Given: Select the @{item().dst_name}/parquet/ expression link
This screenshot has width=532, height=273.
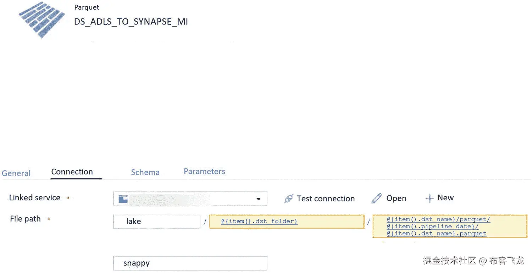Looking at the screenshot, I should 438,219.
